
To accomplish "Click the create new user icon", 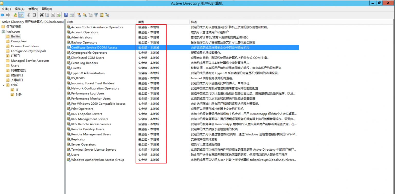I will (79, 15).
